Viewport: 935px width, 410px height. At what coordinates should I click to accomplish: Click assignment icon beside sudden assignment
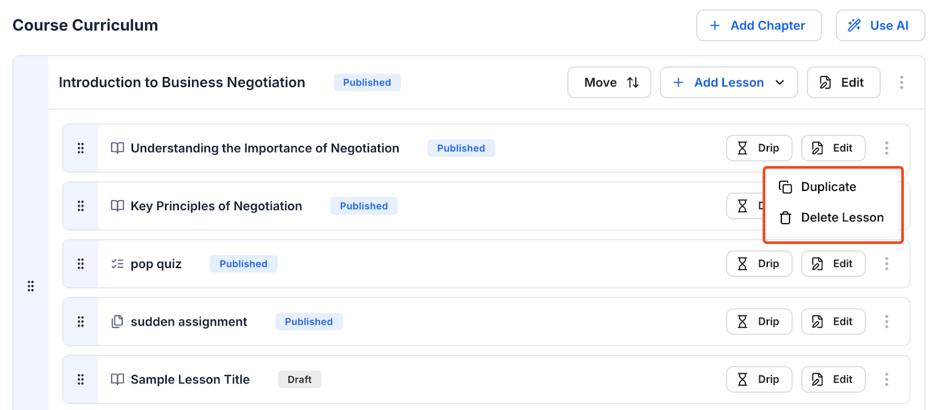[x=117, y=322]
